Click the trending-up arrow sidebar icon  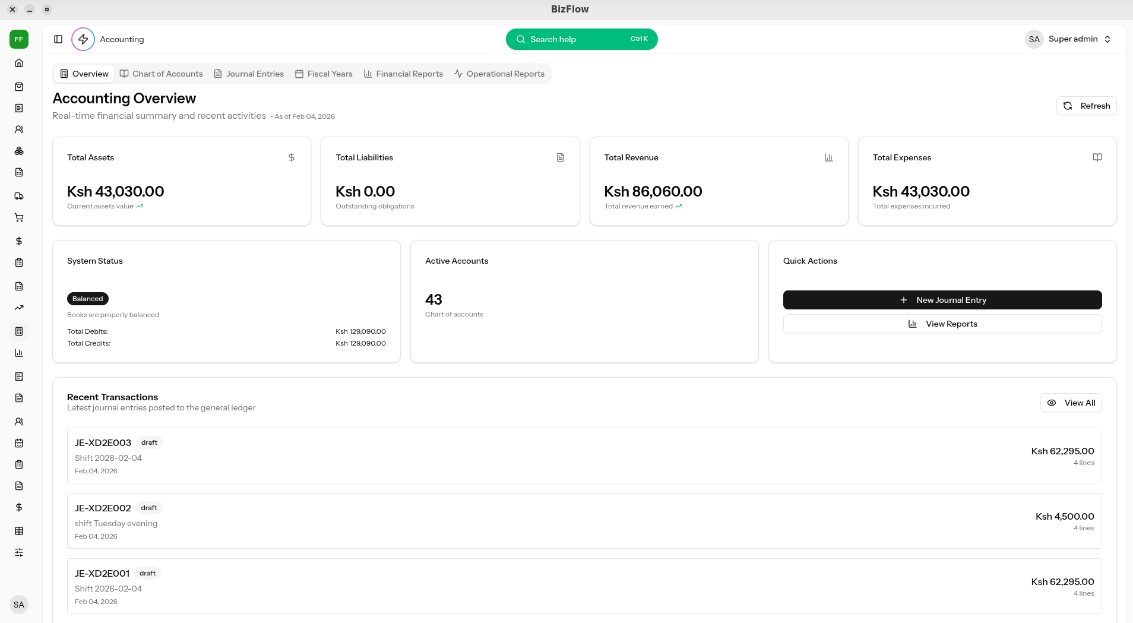[x=19, y=308]
